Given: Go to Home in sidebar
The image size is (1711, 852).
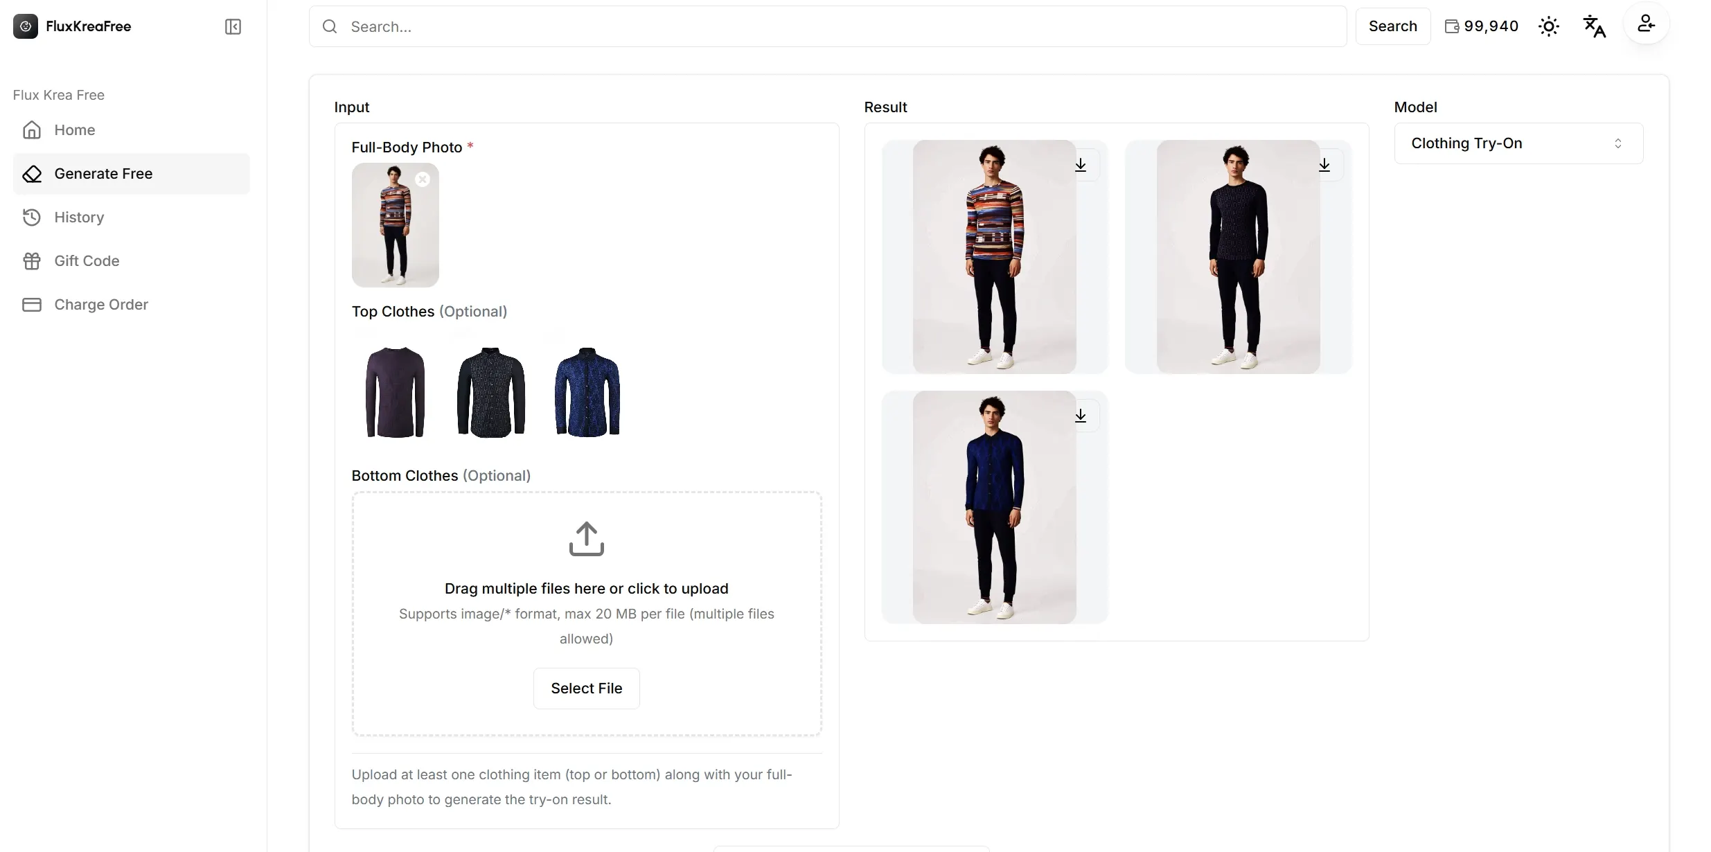Looking at the screenshot, I should click(x=75, y=130).
